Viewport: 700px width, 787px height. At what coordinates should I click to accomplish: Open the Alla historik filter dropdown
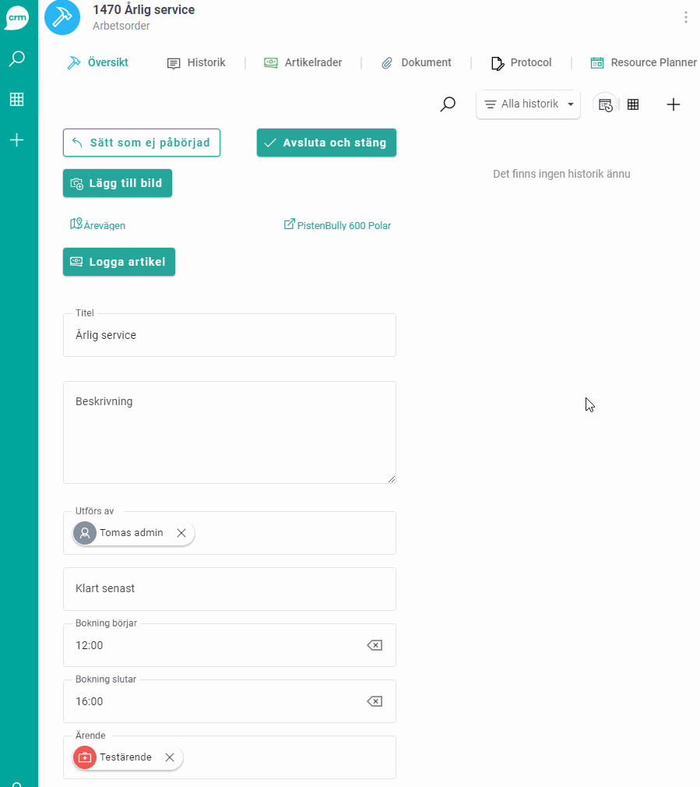[x=528, y=103]
